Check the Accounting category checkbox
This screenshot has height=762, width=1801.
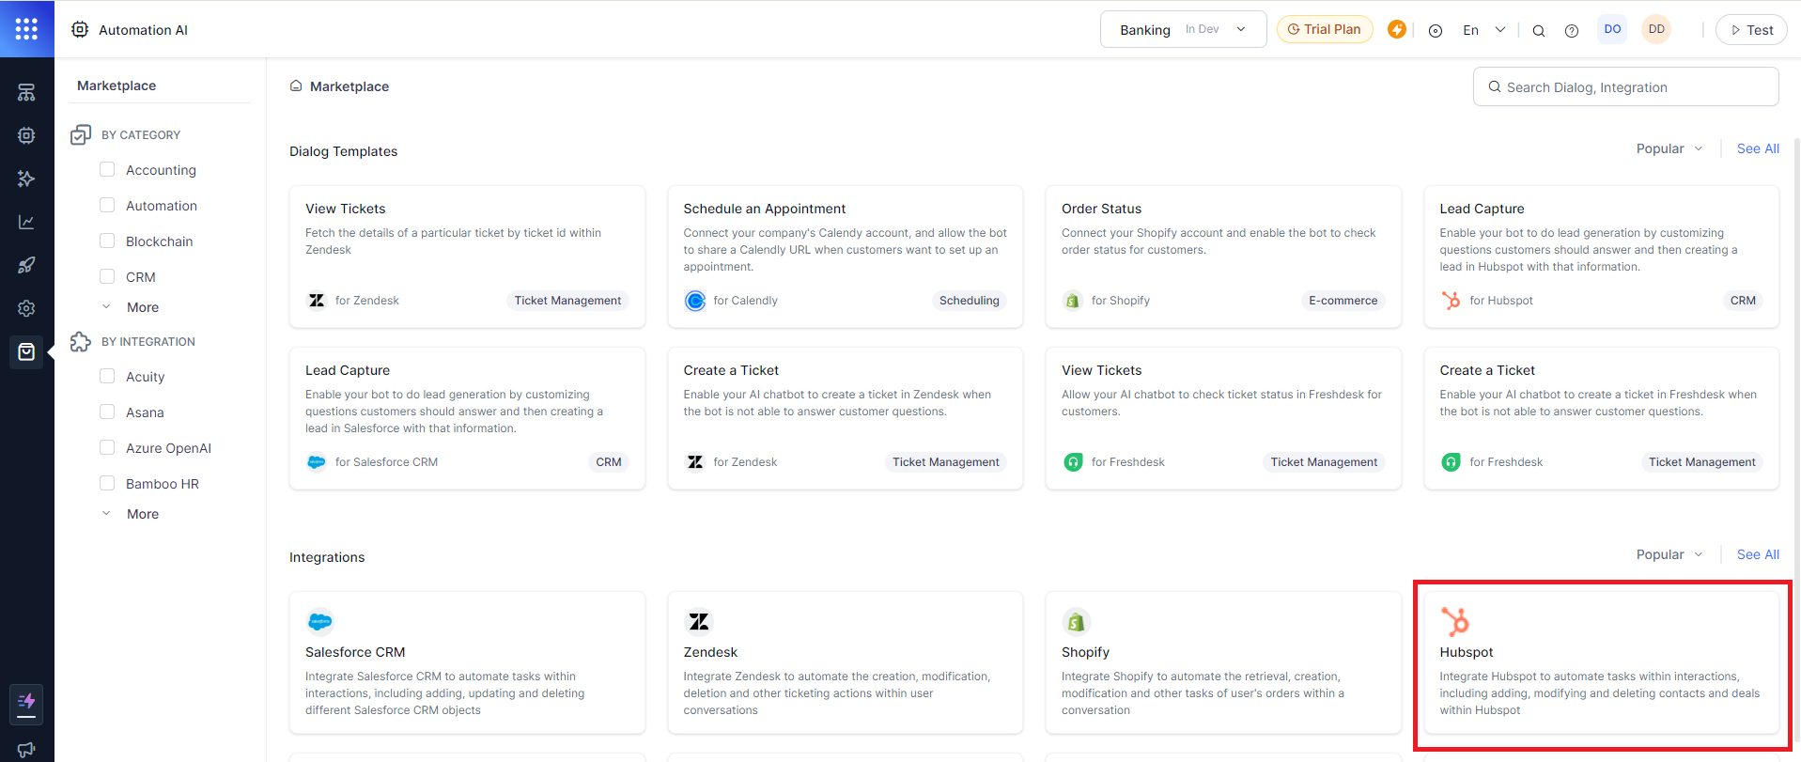click(107, 170)
